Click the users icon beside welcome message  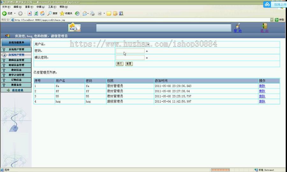point(8,36)
